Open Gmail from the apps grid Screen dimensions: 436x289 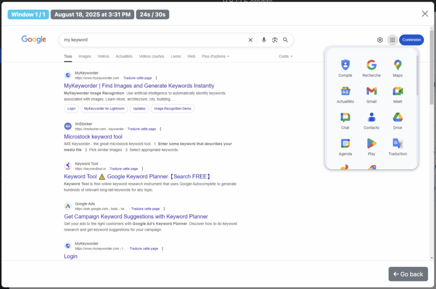tap(371, 94)
